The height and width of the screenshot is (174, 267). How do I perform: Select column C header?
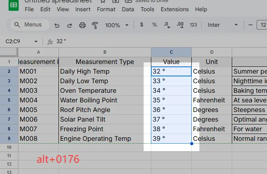171,52
